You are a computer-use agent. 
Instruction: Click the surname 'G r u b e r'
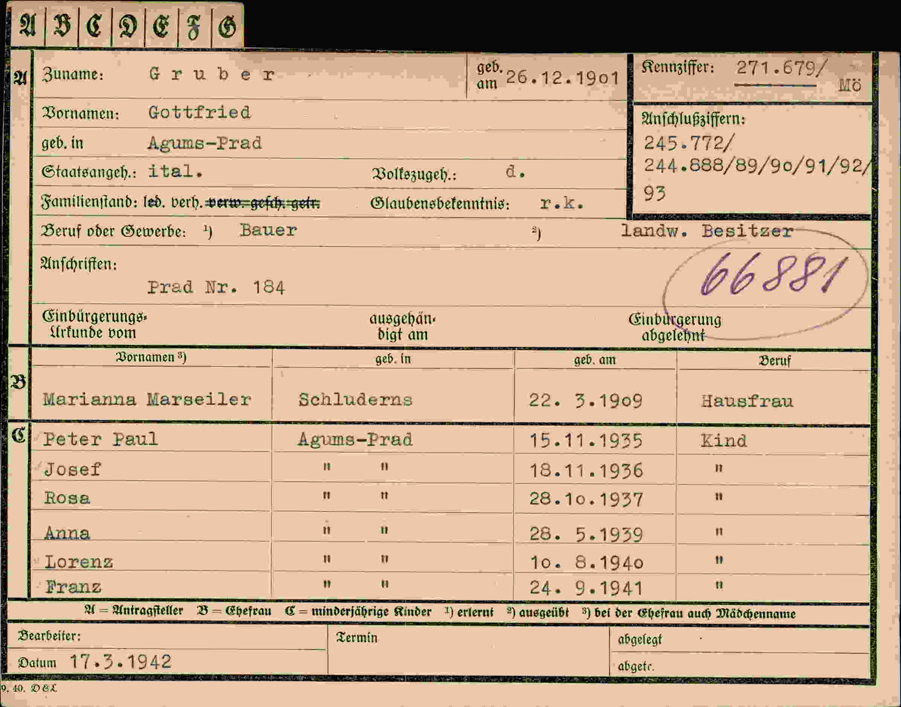tap(212, 75)
